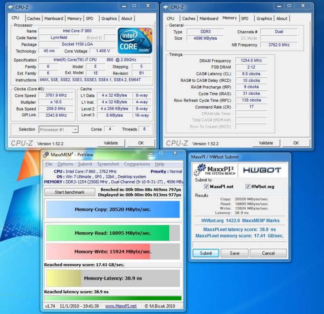Click Validate in the left CPU-Z window
This screenshot has width=324, height=314.
tap(111, 143)
